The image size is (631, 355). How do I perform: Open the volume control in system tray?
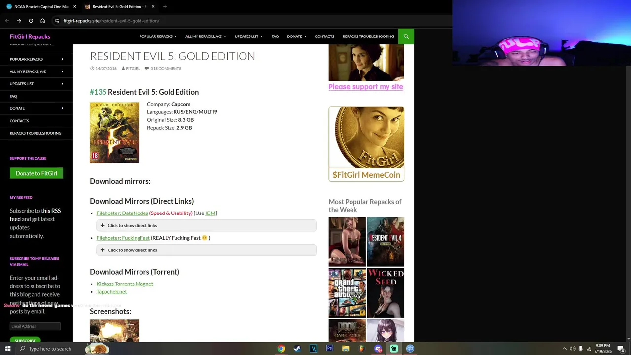573,349
